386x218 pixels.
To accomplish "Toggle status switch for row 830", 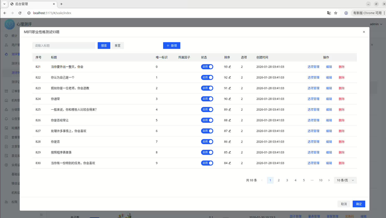I will coord(207,163).
